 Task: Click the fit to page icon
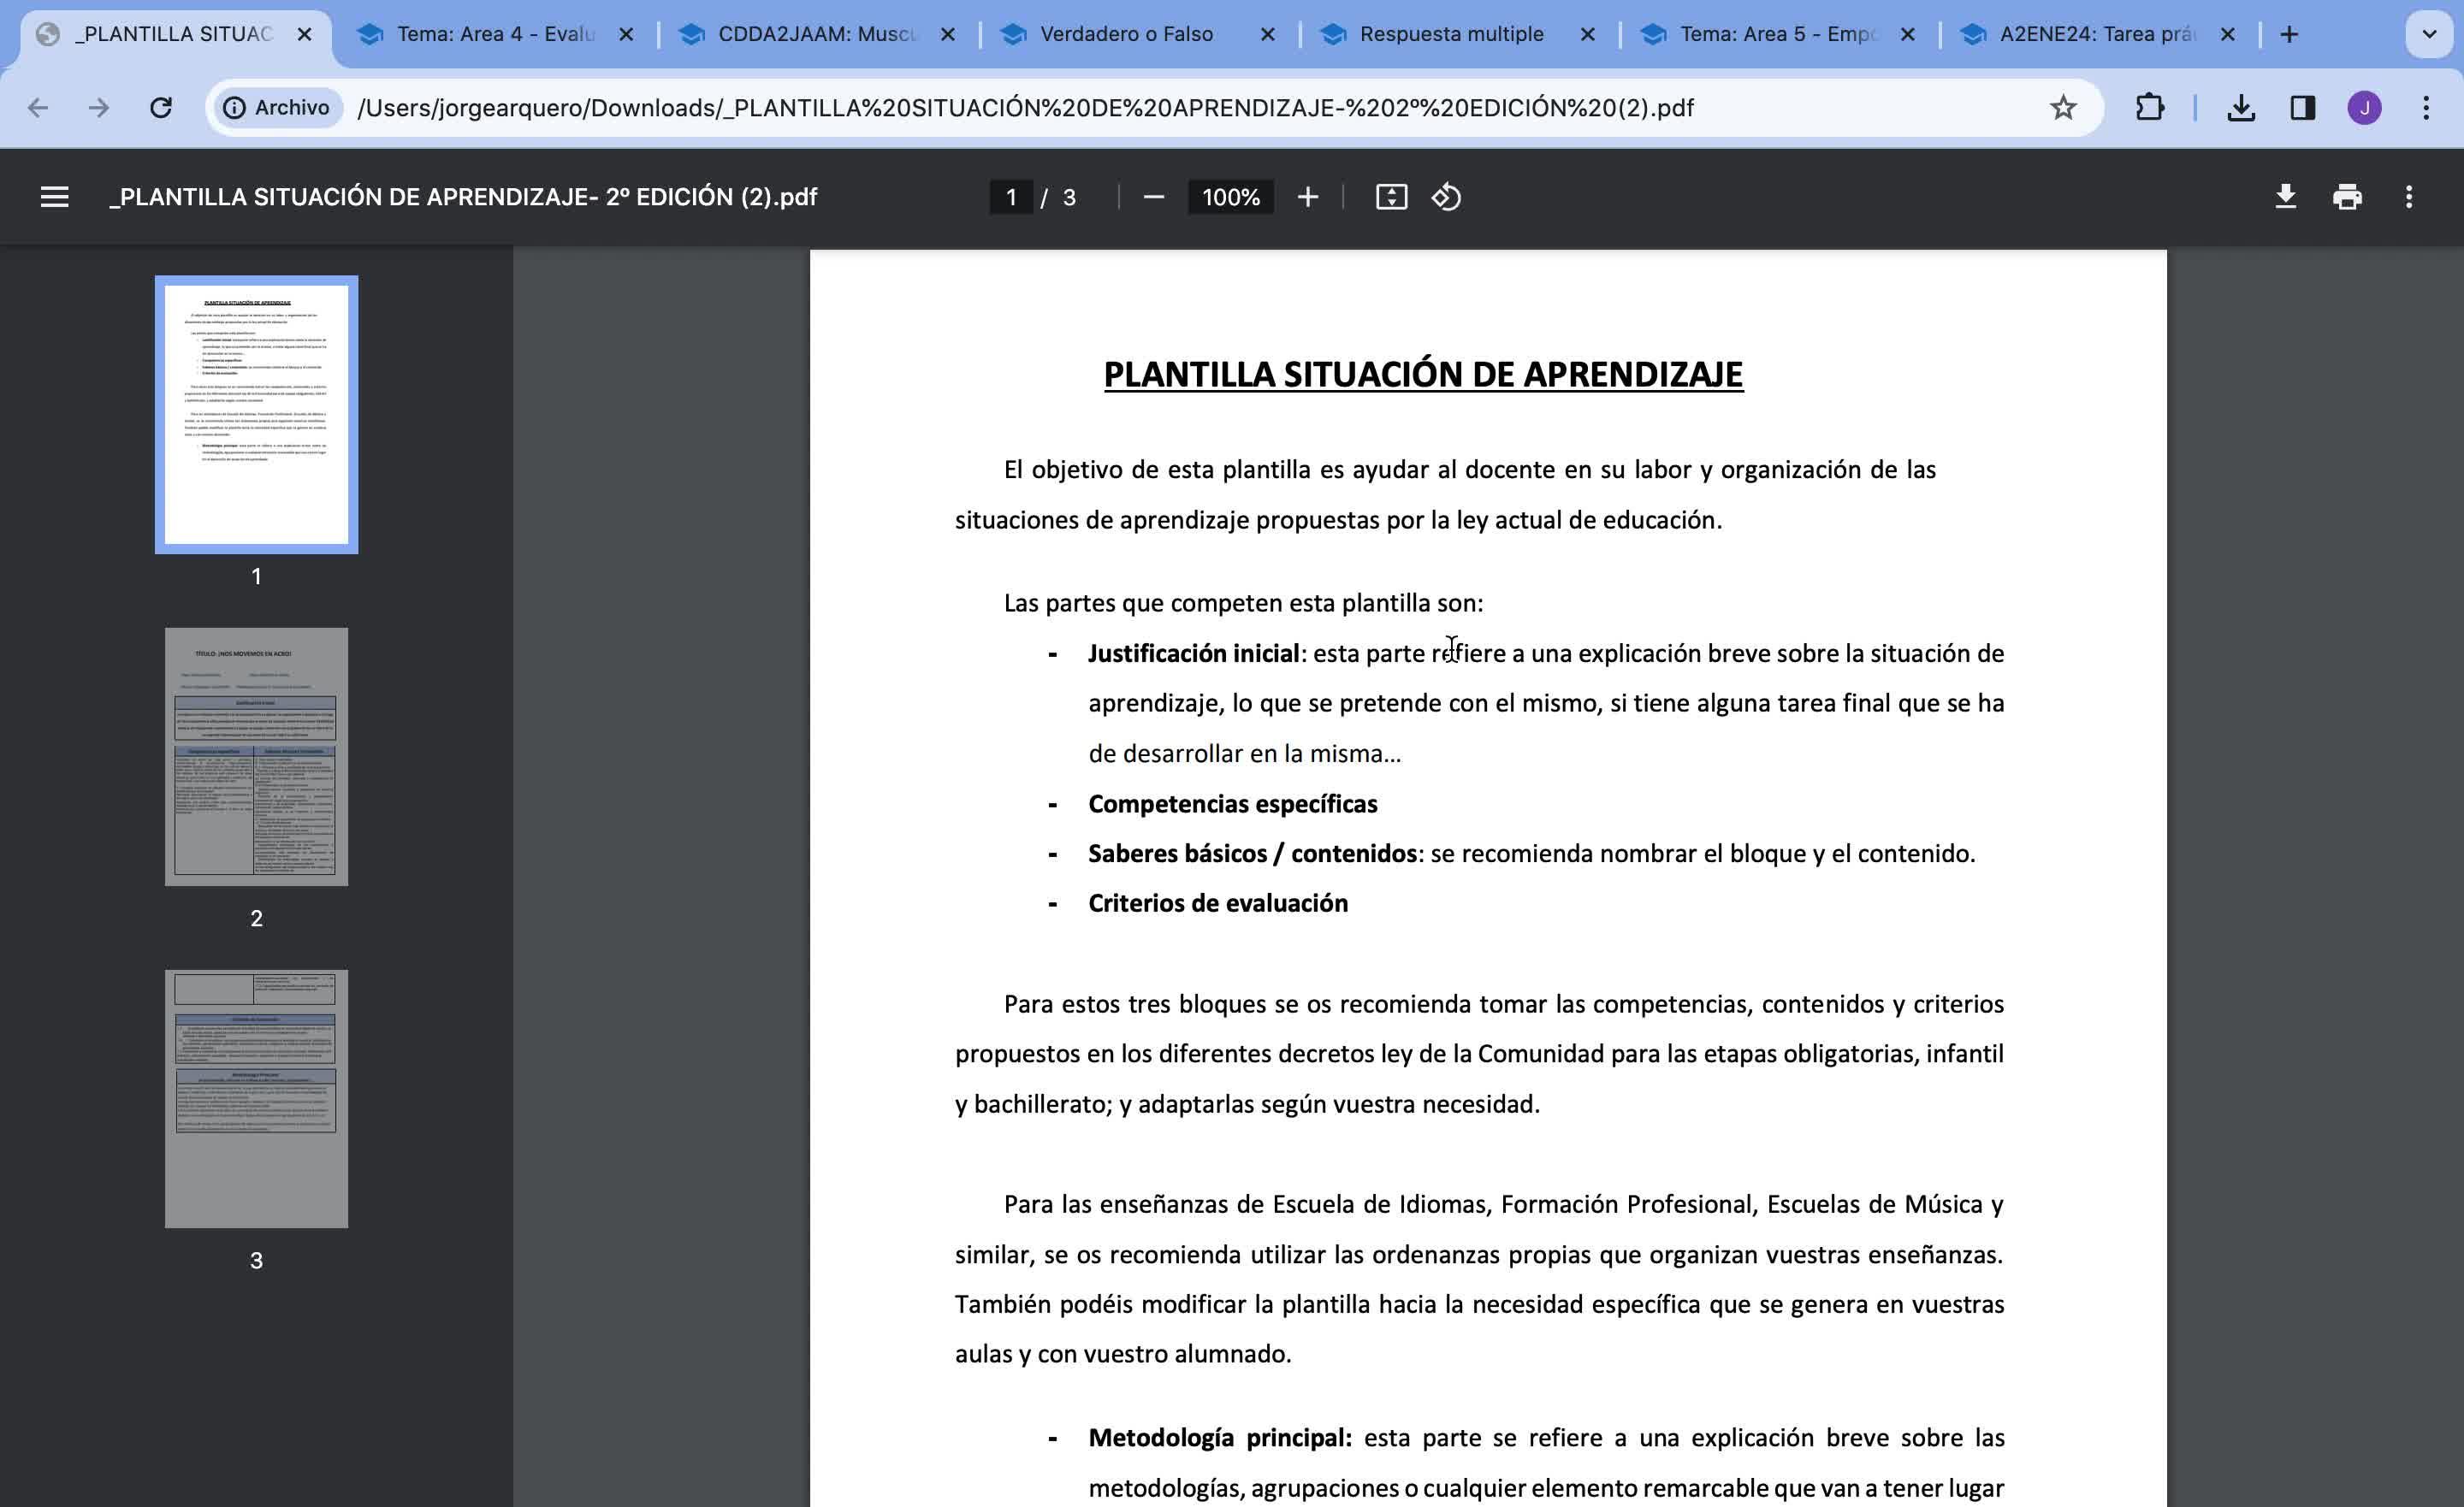point(1391,197)
